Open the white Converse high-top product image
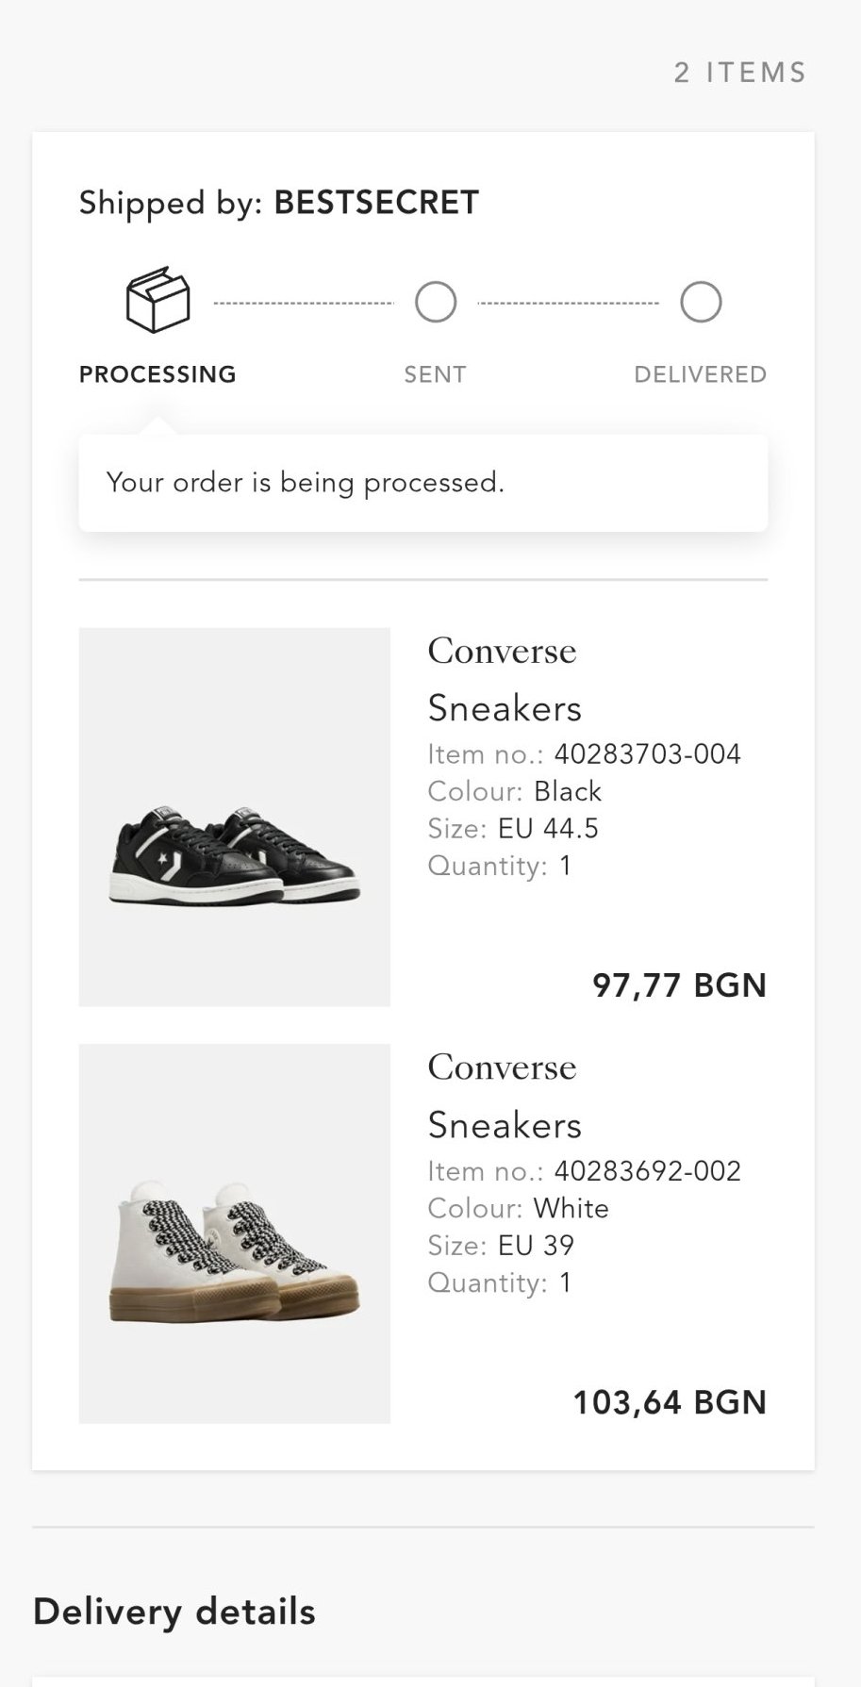Viewport: 861px width, 1687px height. (x=234, y=1233)
